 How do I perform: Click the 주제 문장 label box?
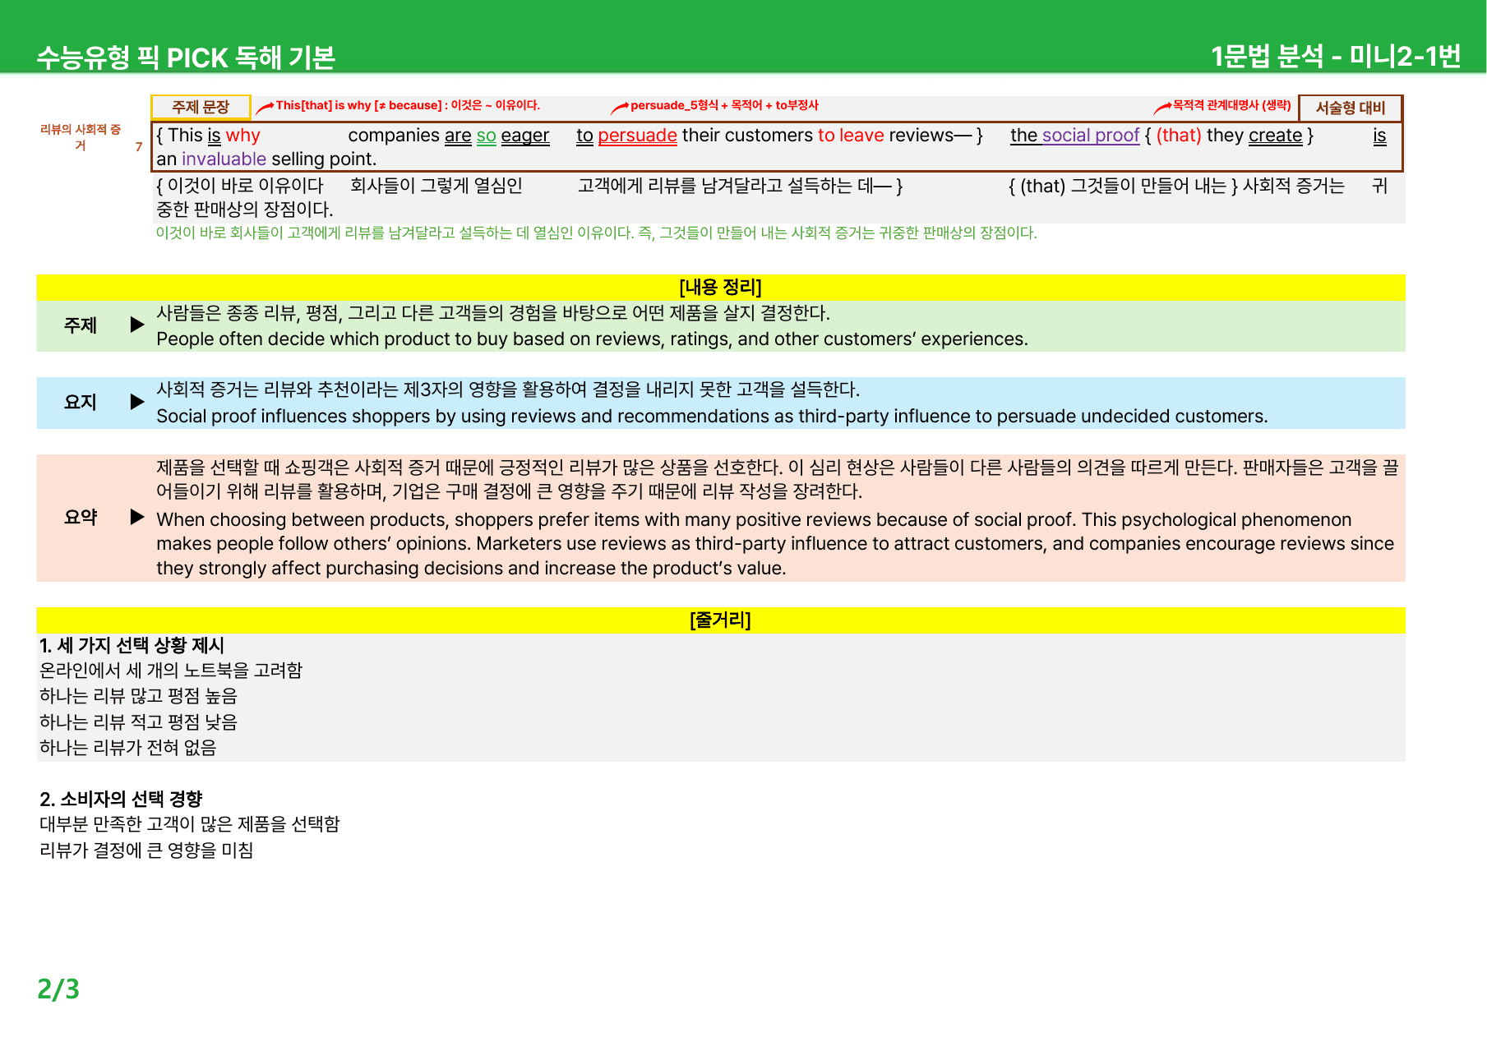click(201, 107)
